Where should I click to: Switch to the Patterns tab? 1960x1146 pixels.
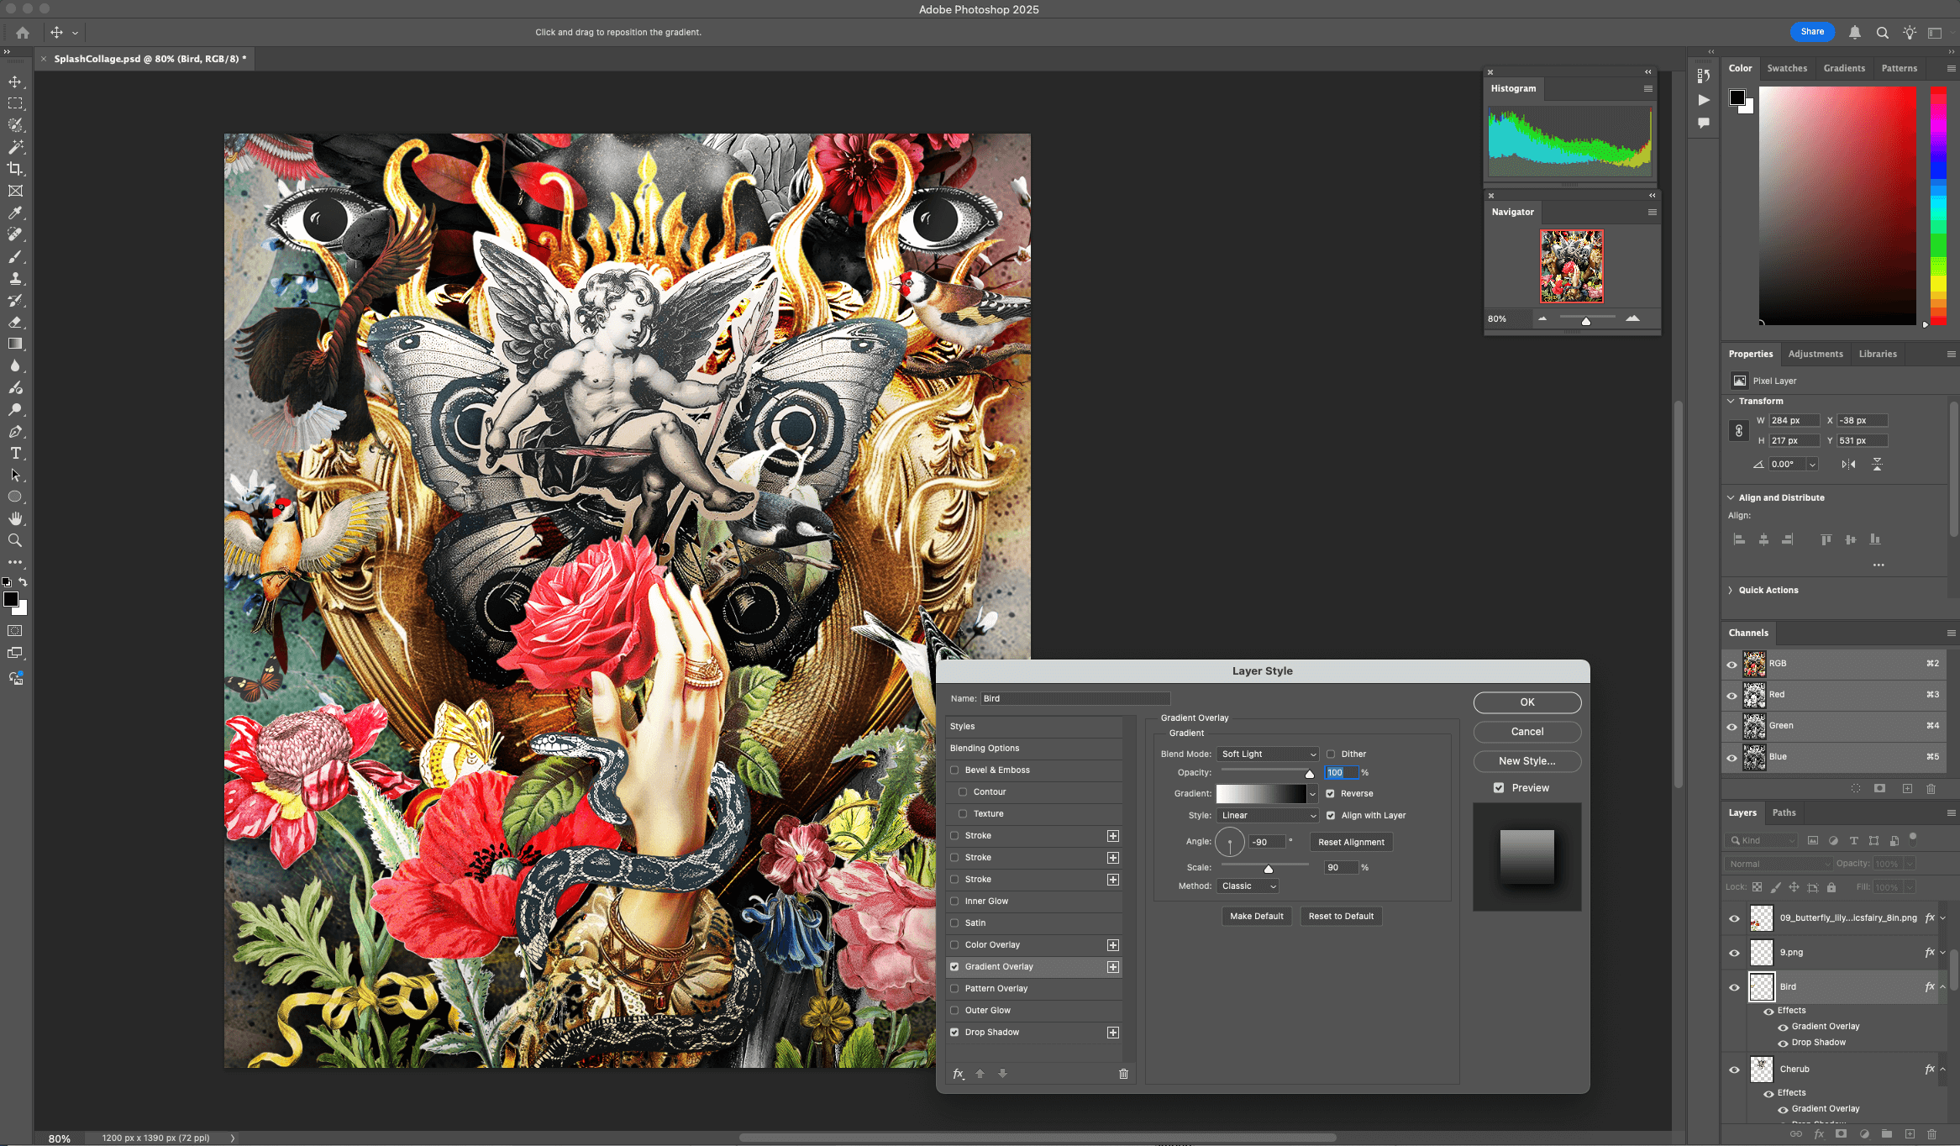(1899, 69)
